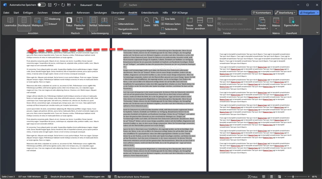Viewport: 322px width, 179px height.
Task: Adjust the zoom slider handle
Action: click(x=293, y=176)
